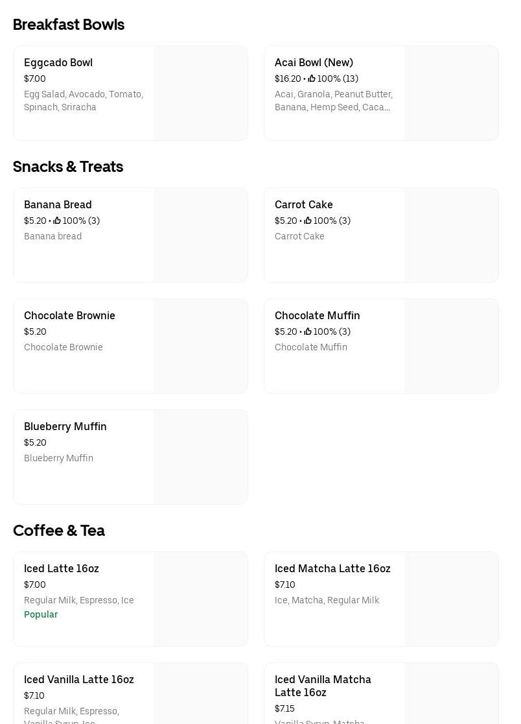Image resolution: width=521 pixels, height=724 pixels.
Task: Click the Snacks & Treats section heading
Action: point(68,167)
